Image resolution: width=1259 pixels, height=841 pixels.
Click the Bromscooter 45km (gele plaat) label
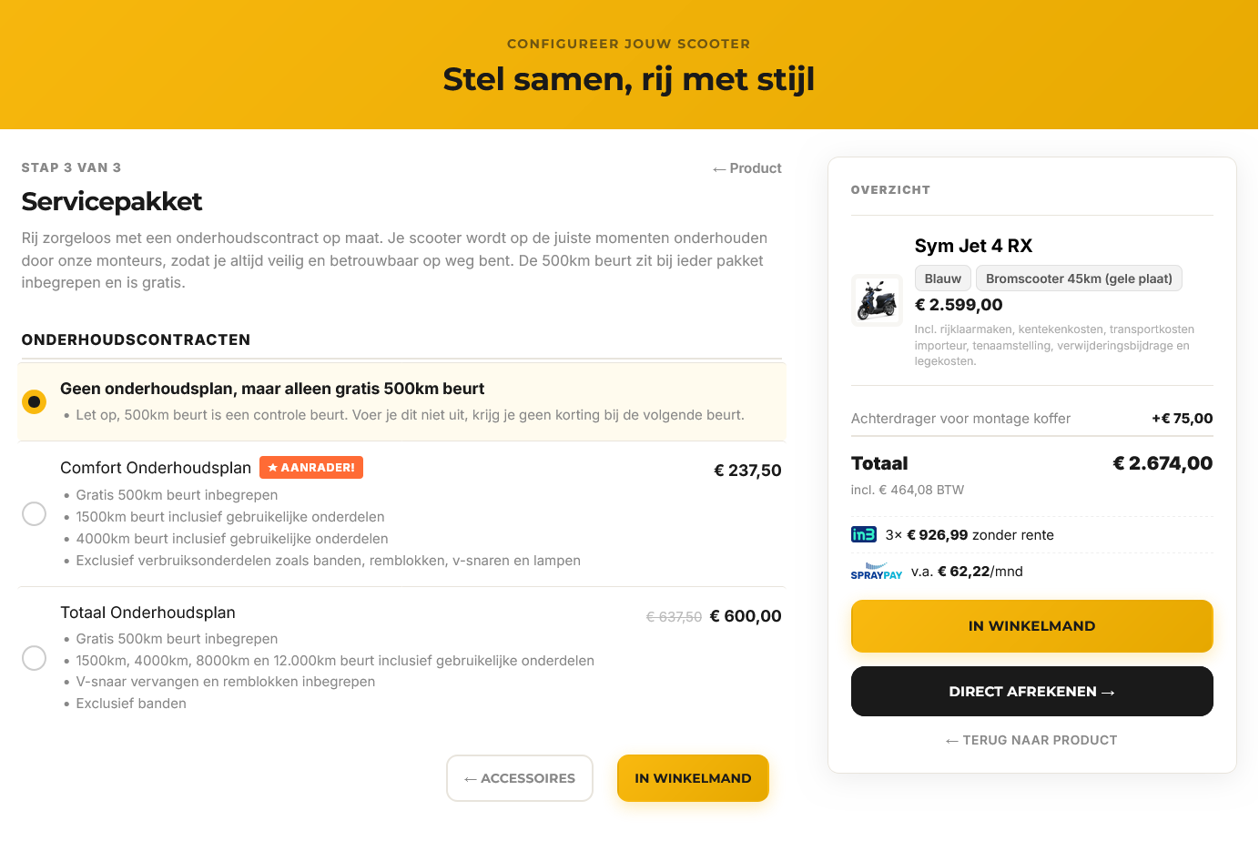pos(1079,278)
